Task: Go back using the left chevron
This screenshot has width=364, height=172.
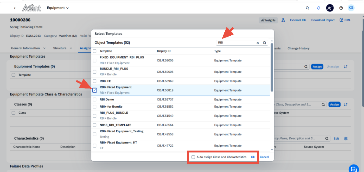Action: (15, 8)
